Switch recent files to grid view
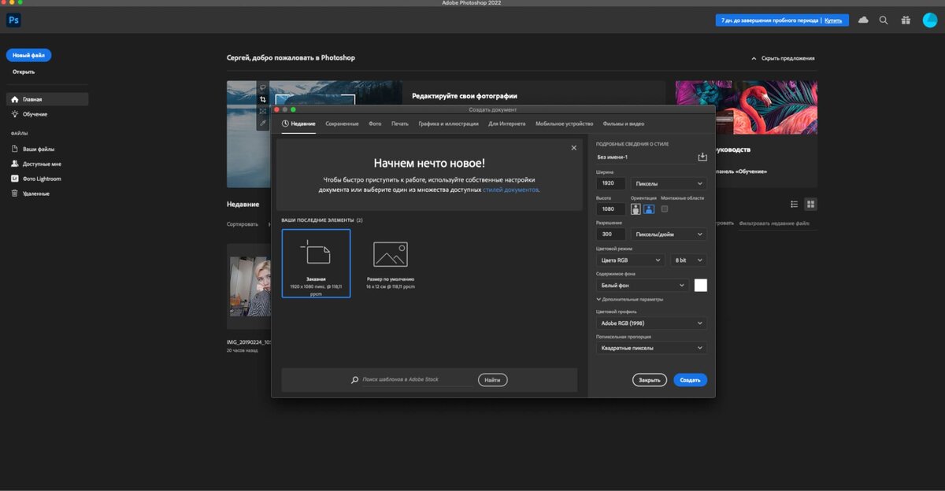 point(811,204)
